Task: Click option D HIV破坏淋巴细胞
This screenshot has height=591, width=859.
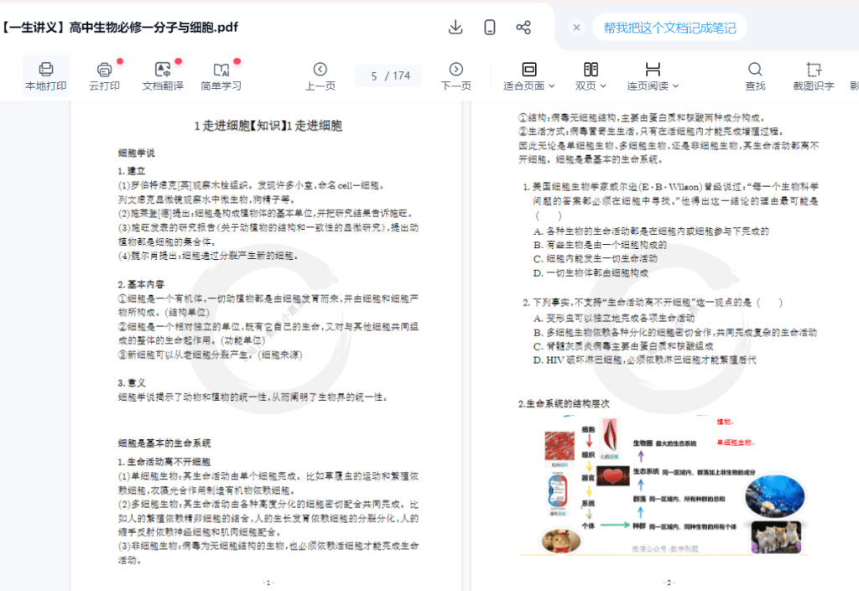Action: click(645, 360)
